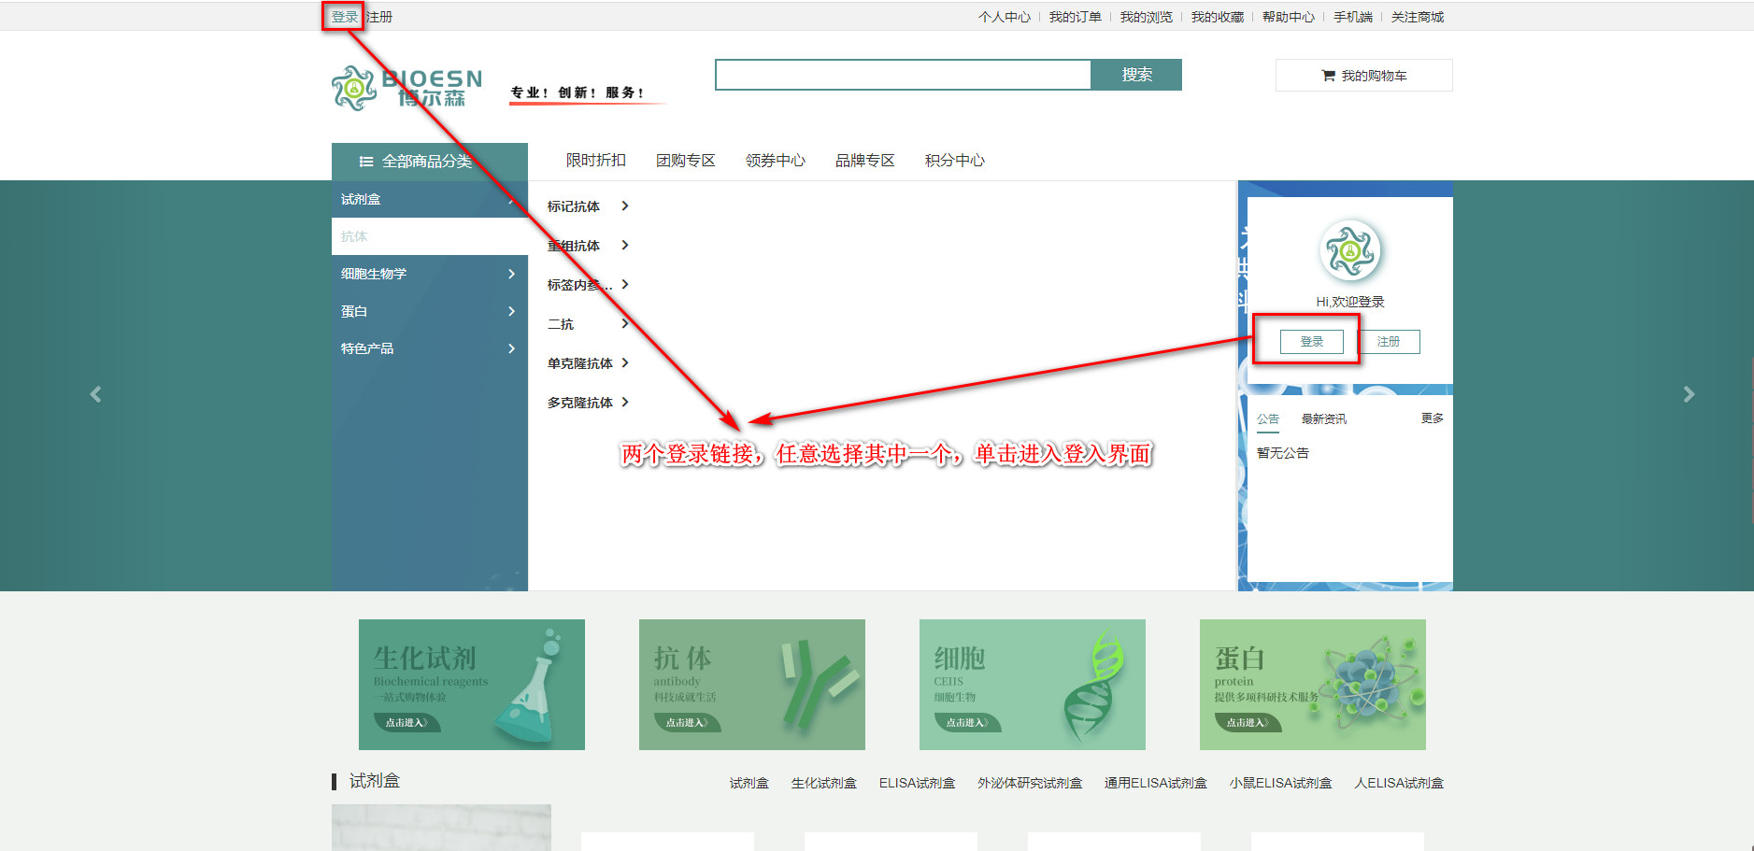
Task: Click the carousel next arrow
Action: (1688, 394)
